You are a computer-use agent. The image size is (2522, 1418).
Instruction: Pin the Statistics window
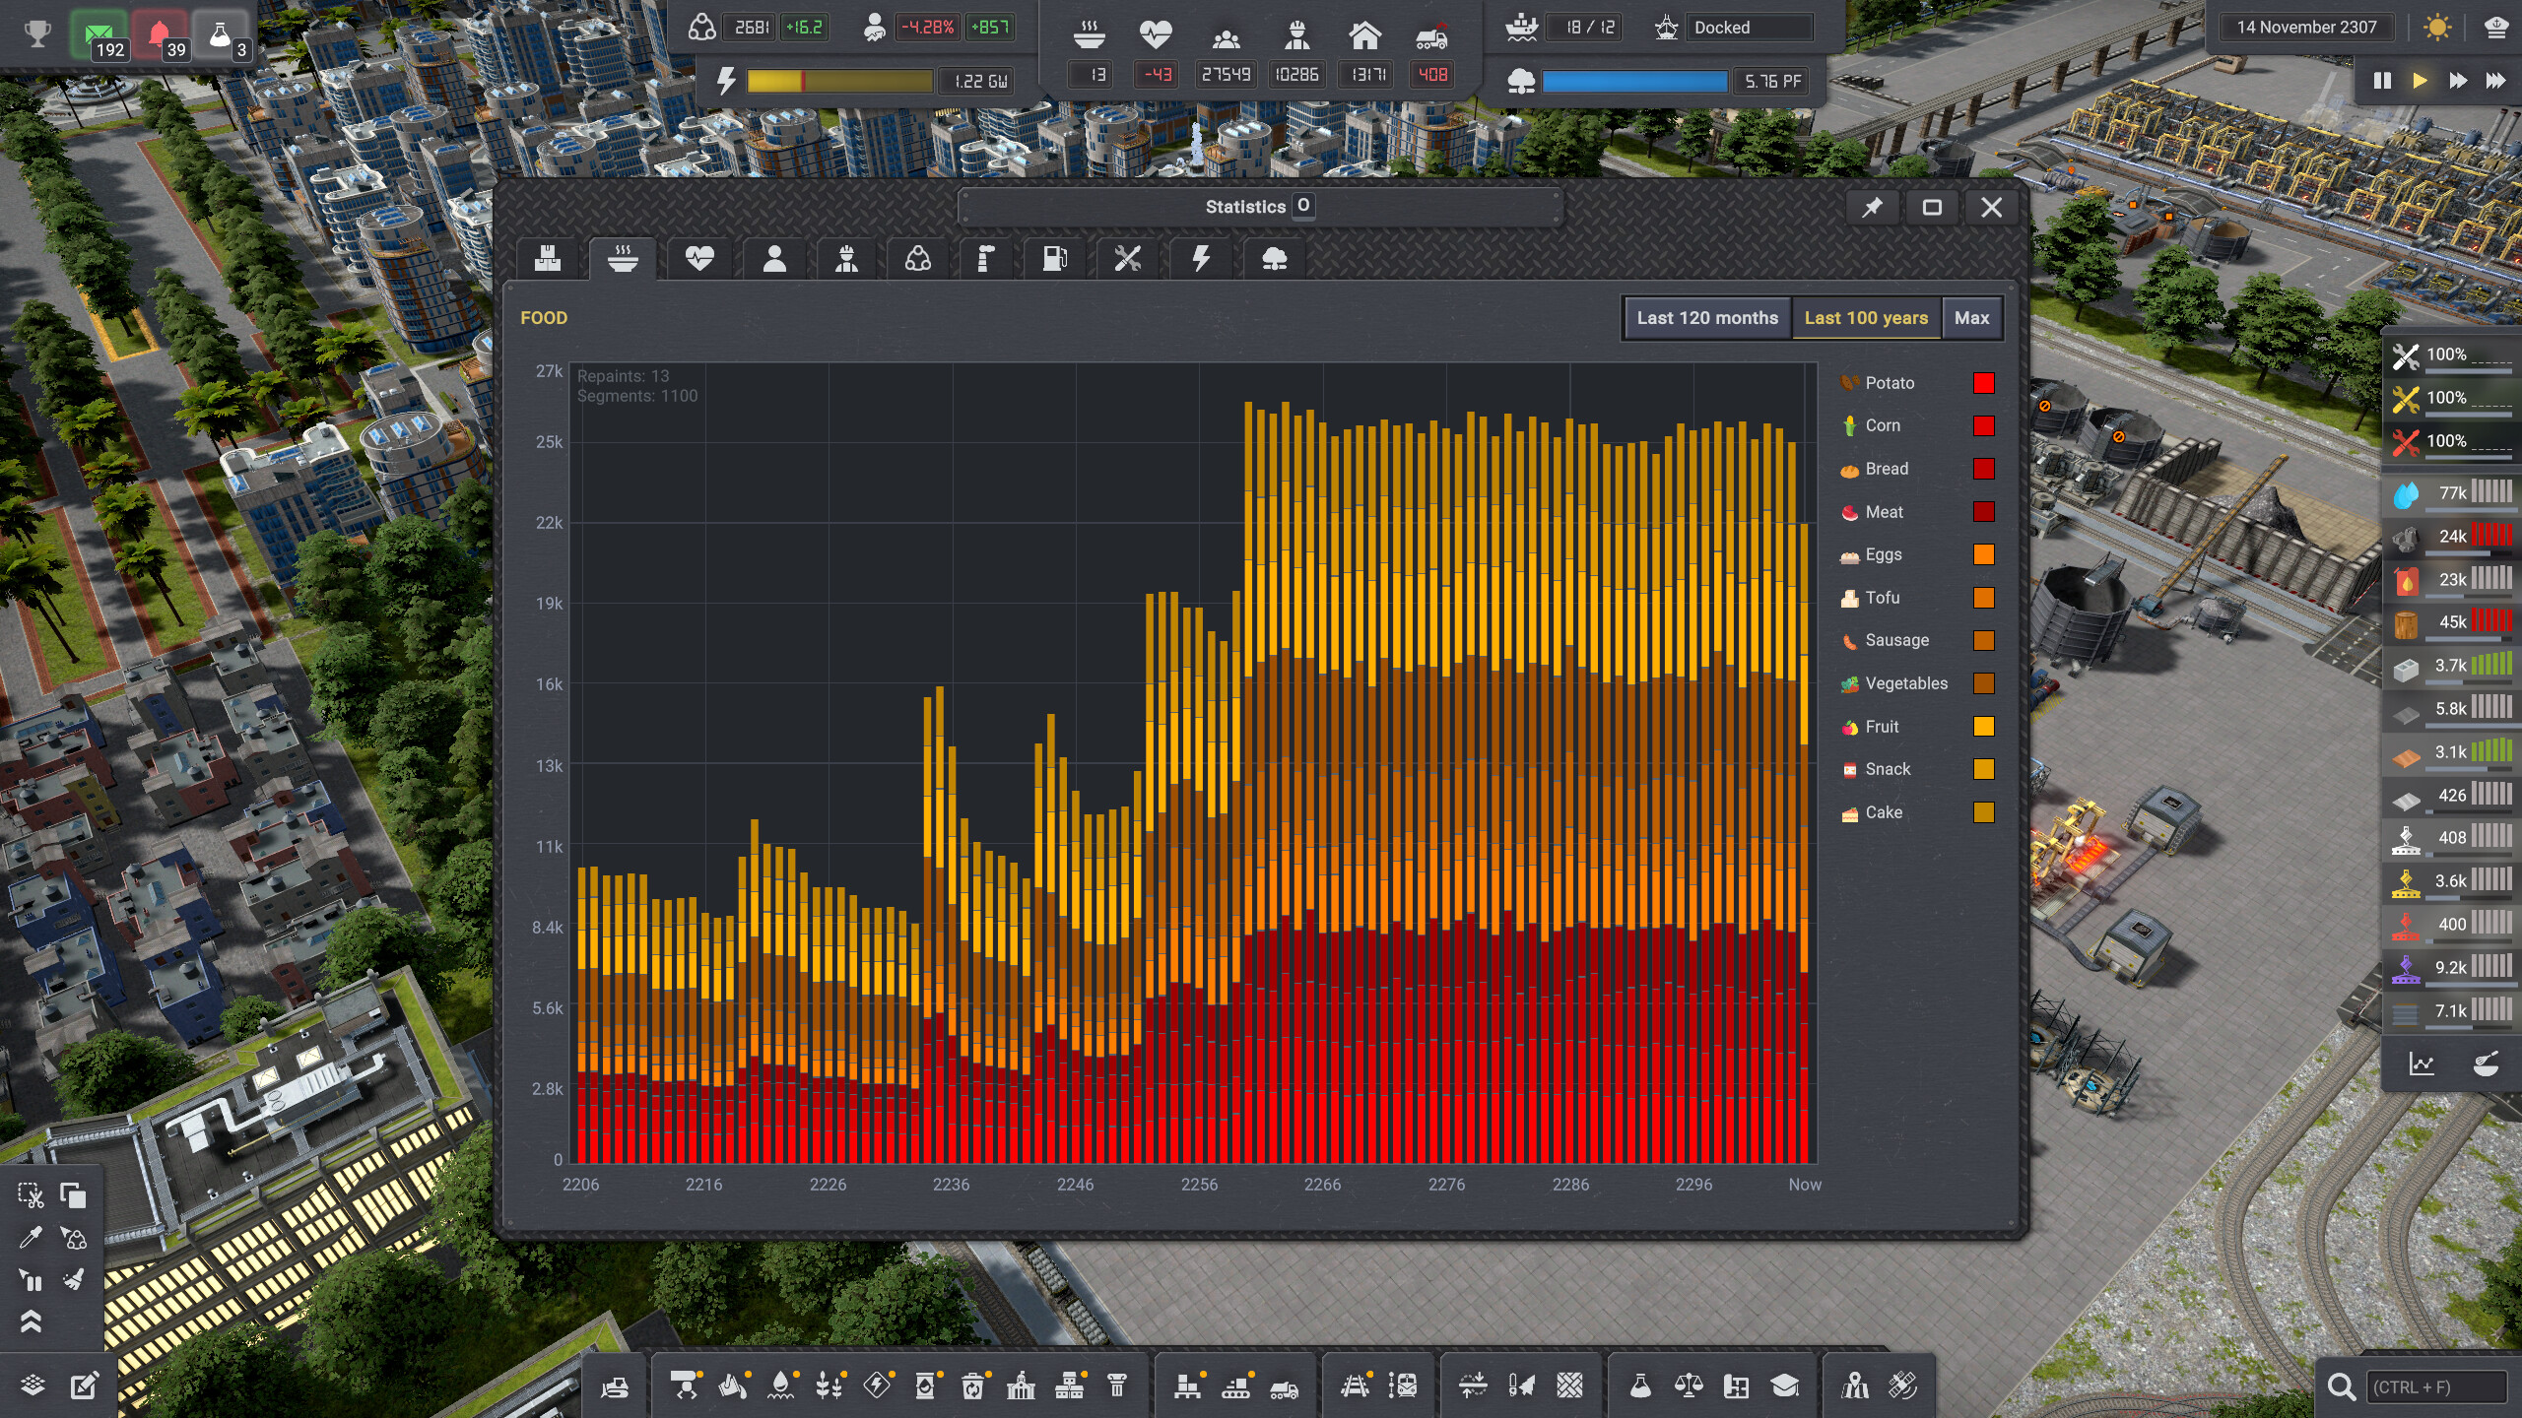1872,208
